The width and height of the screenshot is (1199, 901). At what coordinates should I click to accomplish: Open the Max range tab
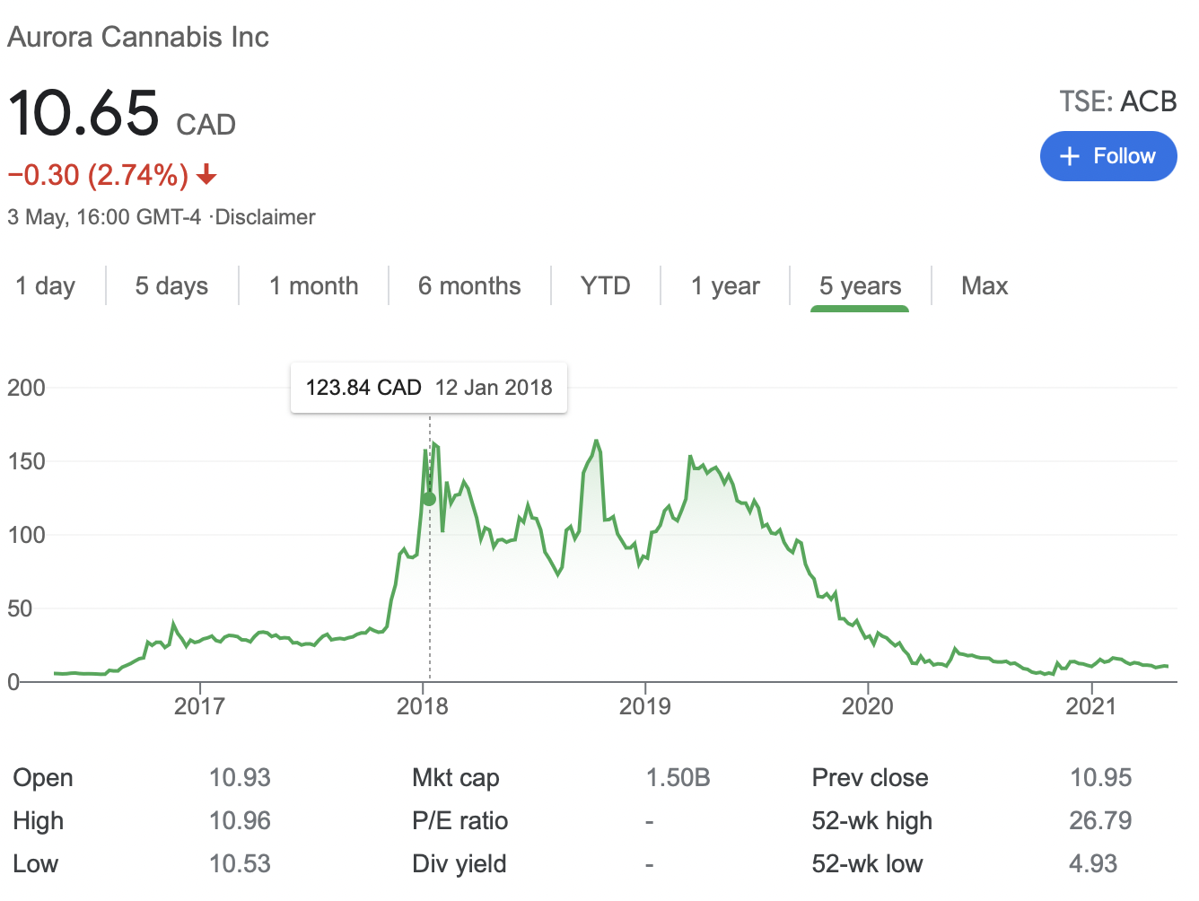985,285
